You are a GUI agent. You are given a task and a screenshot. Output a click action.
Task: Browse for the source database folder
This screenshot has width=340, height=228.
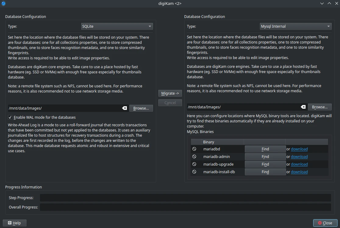(x=141, y=108)
